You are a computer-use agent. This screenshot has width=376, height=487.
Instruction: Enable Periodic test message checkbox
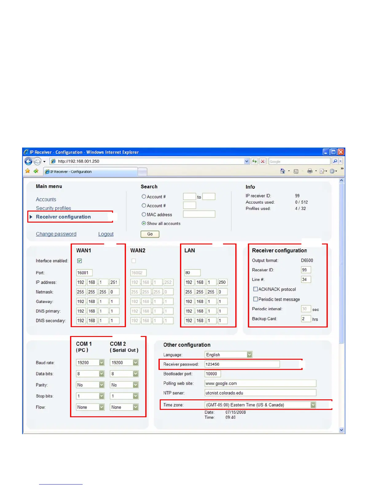[x=255, y=299]
